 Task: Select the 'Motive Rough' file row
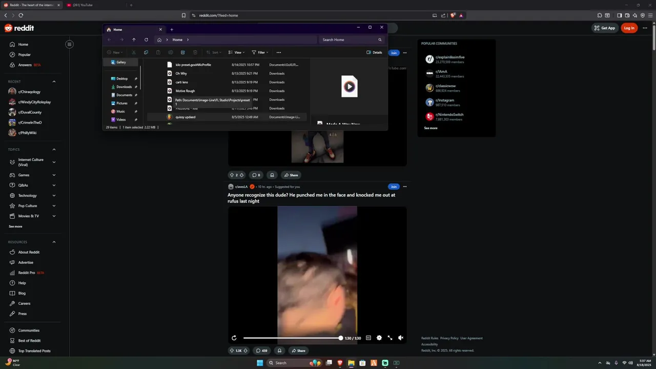pyautogui.click(x=228, y=91)
